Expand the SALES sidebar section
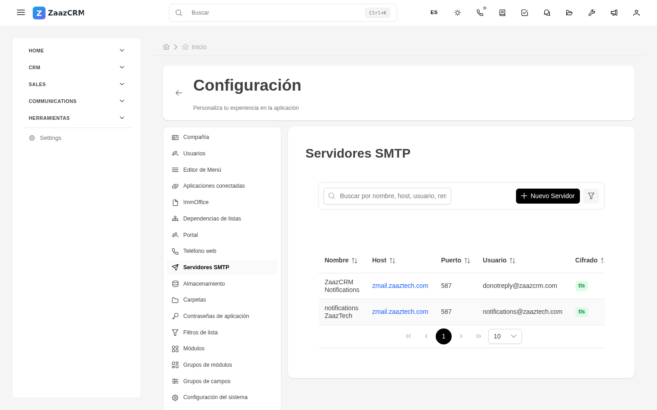Viewport: 657px width, 410px height. click(x=77, y=84)
